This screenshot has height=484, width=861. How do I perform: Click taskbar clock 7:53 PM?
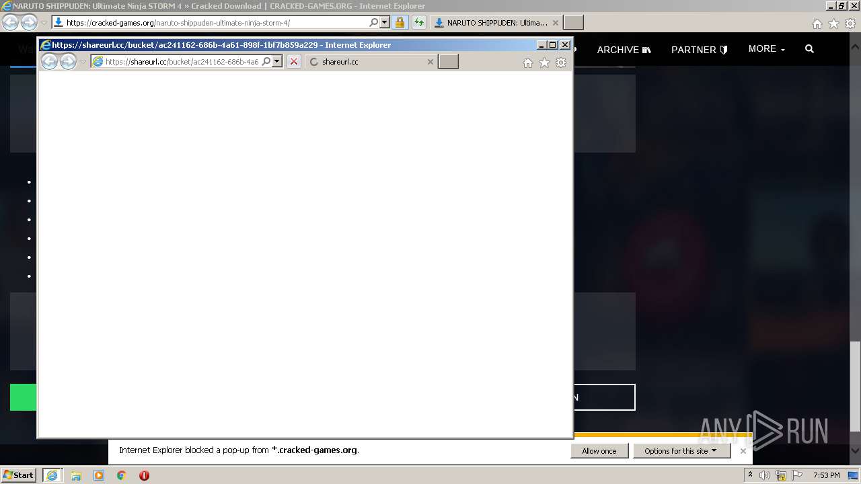click(826, 475)
